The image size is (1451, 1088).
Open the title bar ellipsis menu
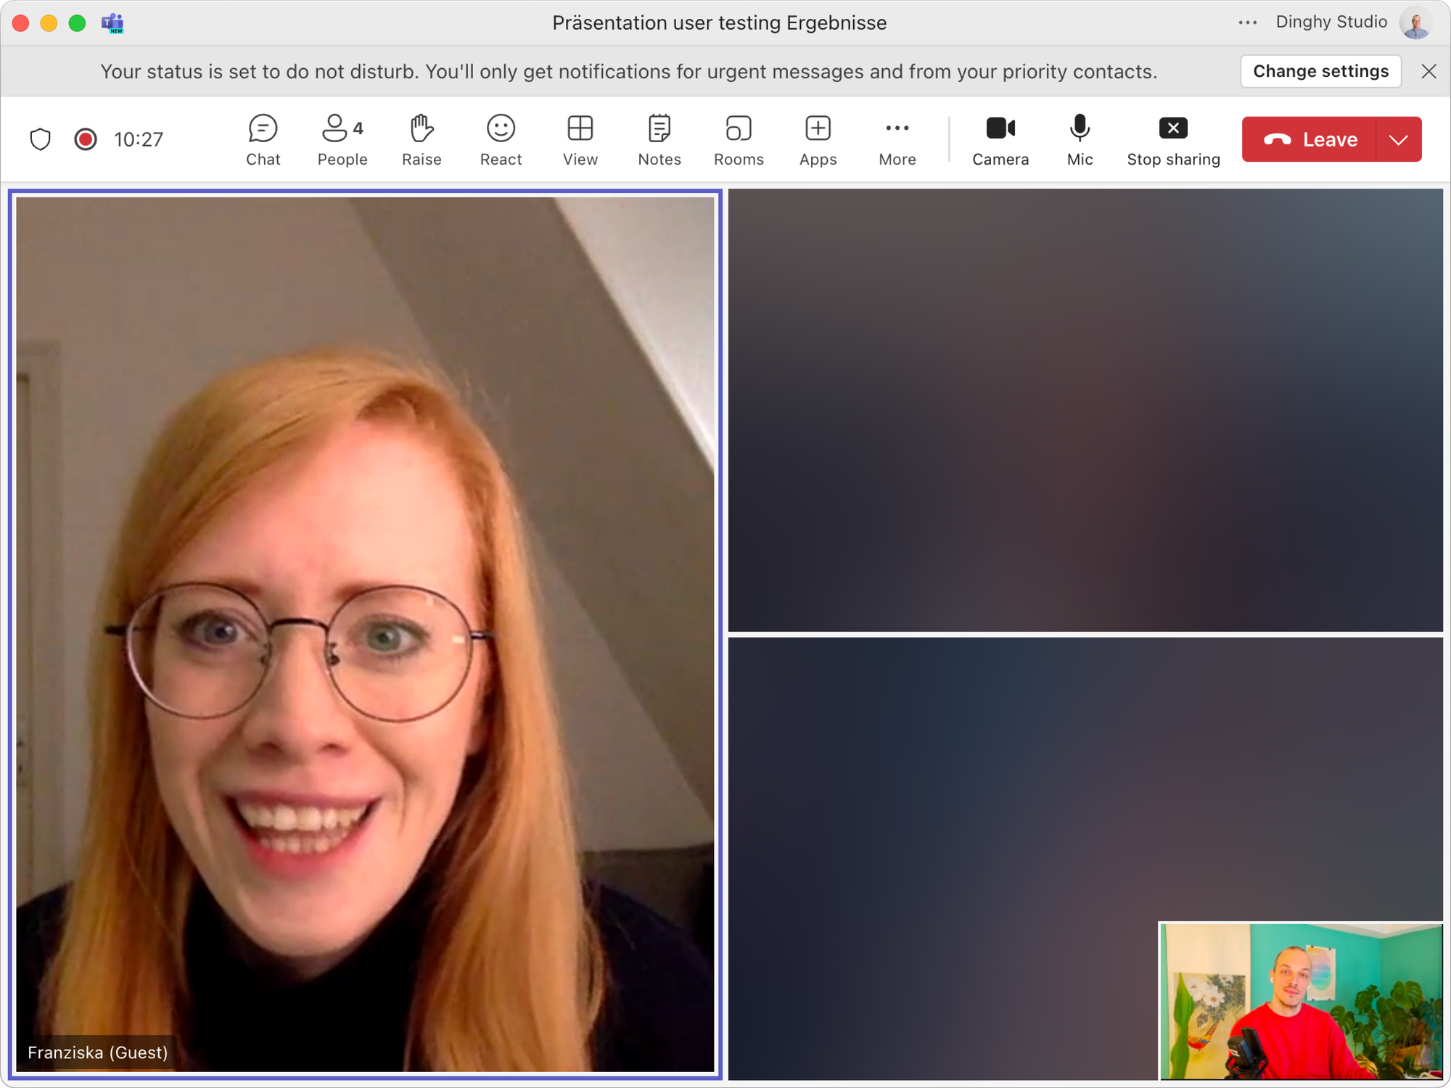(x=1247, y=22)
